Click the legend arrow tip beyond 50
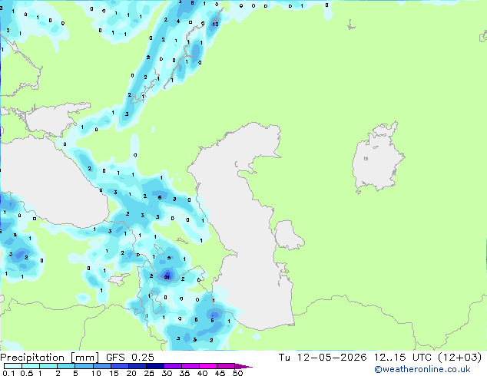 pyautogui.click(x=245, y=367)
